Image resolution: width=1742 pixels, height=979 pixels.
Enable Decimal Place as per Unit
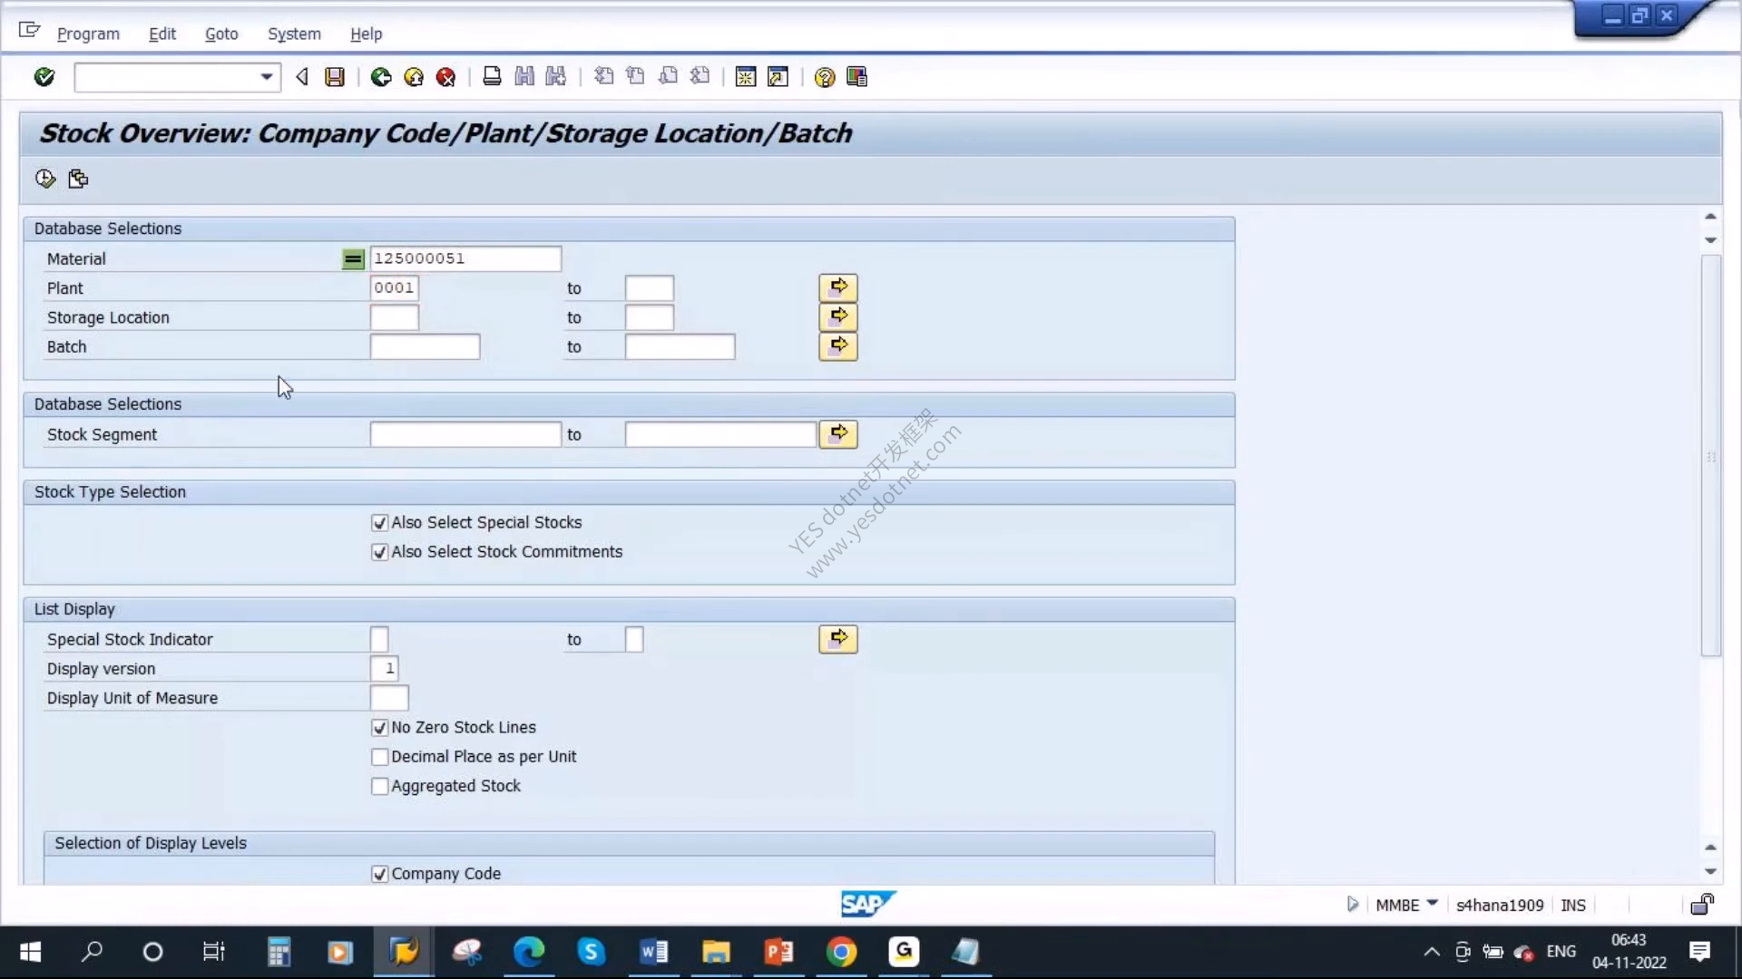(x=380, y=757)
